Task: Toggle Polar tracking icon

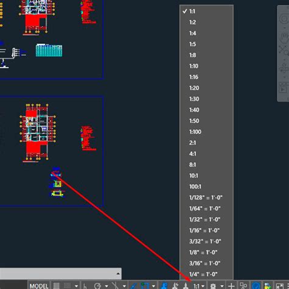Action: click(98, 286)
